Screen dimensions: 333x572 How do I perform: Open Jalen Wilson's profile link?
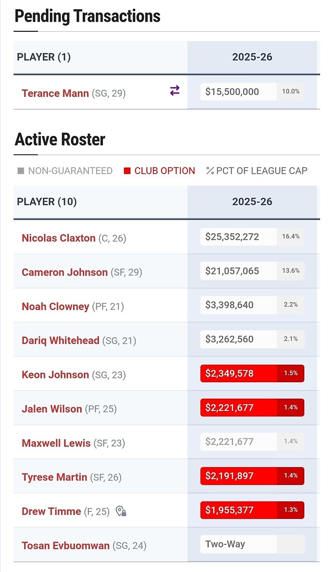click(x=51, y=409)
